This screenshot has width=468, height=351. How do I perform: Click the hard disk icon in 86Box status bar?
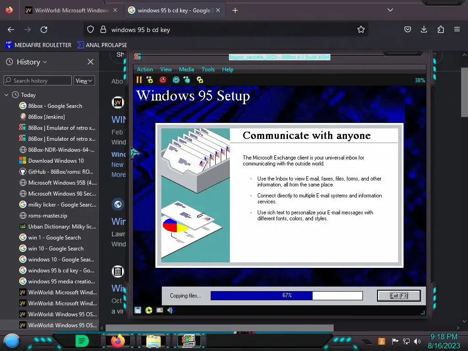click(x=160, y=310)
